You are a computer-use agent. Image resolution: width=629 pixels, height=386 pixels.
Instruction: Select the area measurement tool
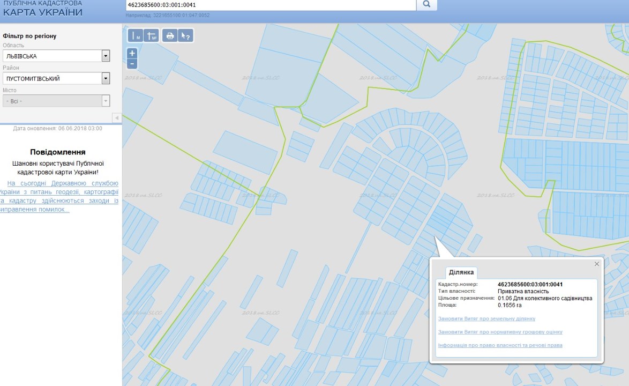(x=151, y=36)
